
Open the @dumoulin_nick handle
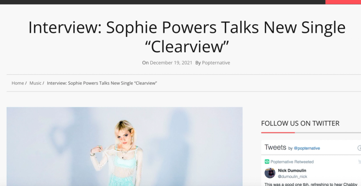tap(292, 177)
